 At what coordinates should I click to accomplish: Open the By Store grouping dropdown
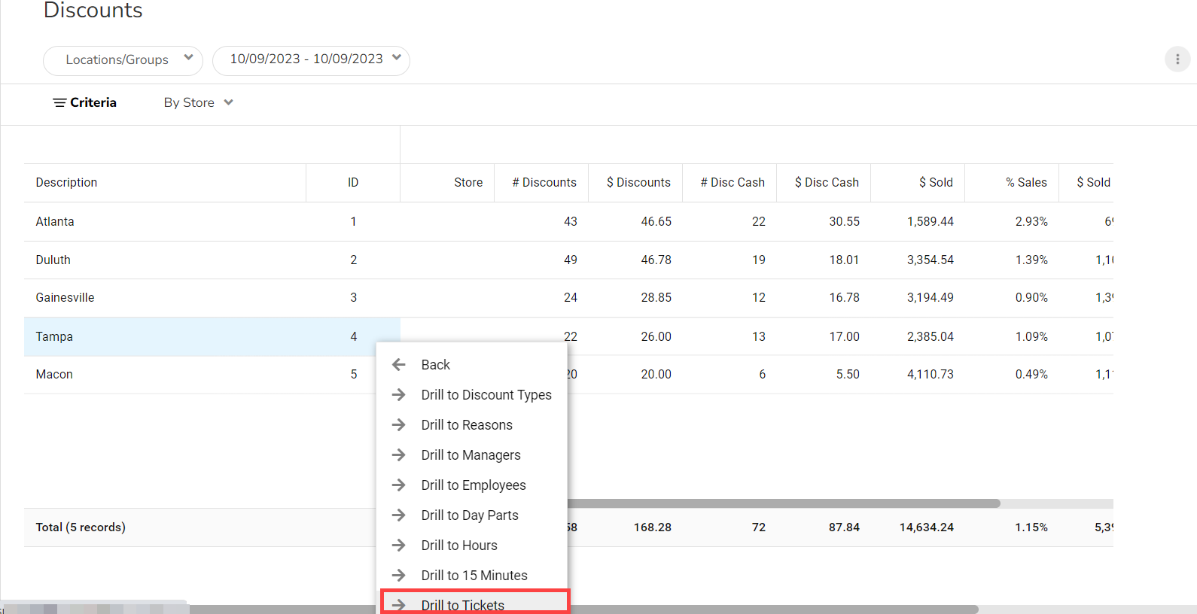point(198,103)
